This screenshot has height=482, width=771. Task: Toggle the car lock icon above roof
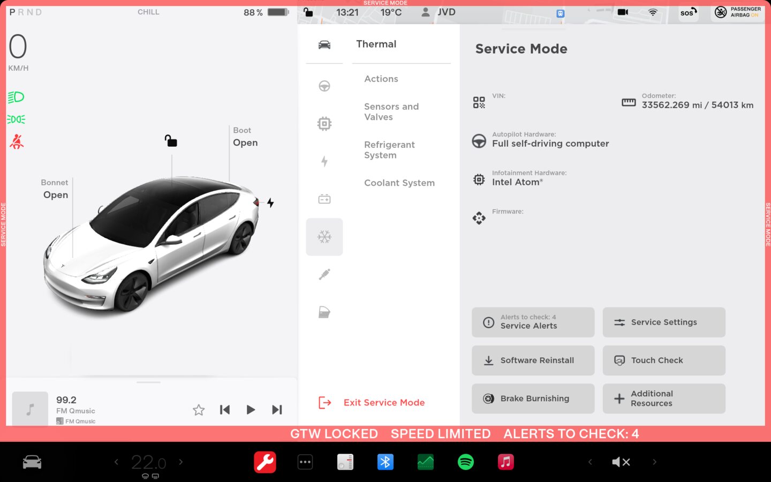click(171, 141)
